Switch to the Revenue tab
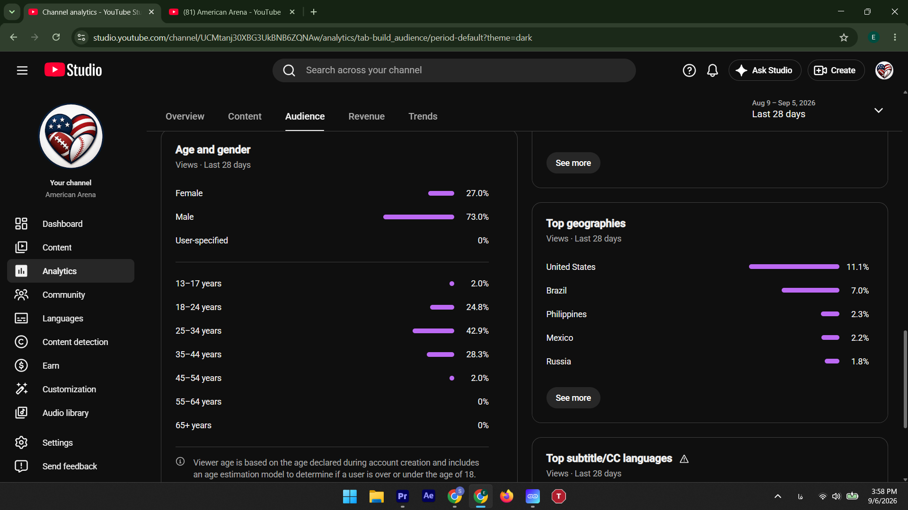This screenshot has width=908, height=510. (x=366, y=116)
